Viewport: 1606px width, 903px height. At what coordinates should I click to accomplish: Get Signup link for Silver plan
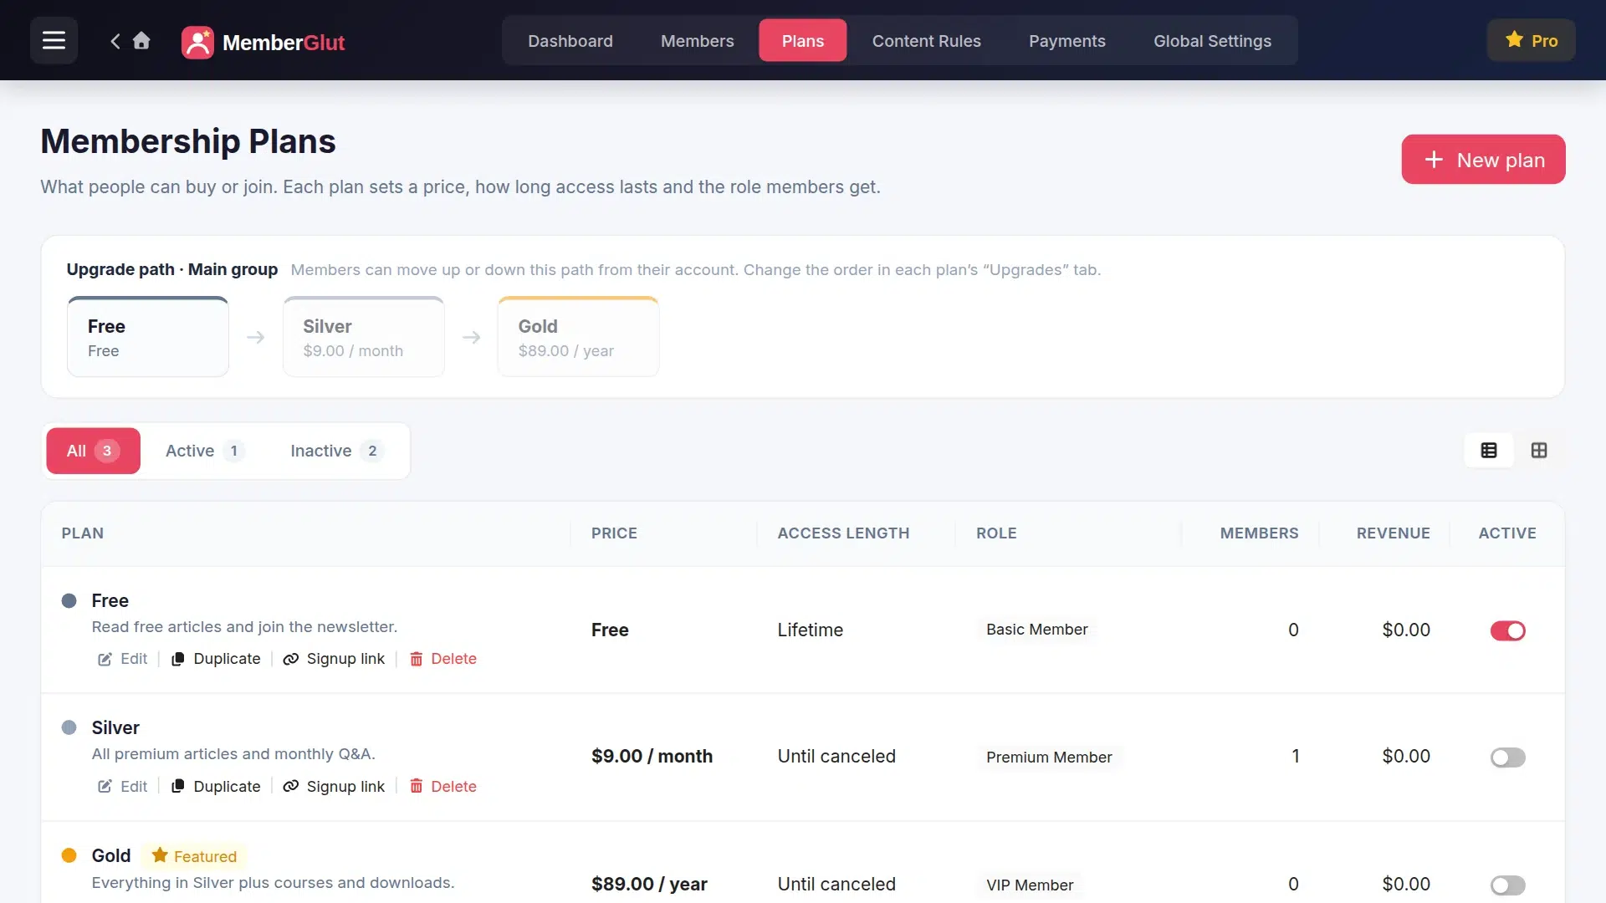(334, 787)
